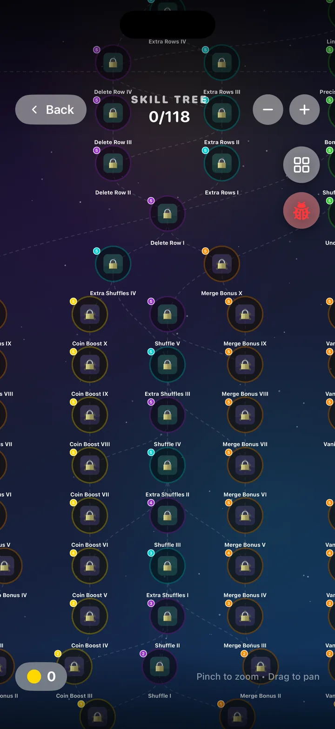Tap the Extra Rows I locked node

tap(222, 163)
